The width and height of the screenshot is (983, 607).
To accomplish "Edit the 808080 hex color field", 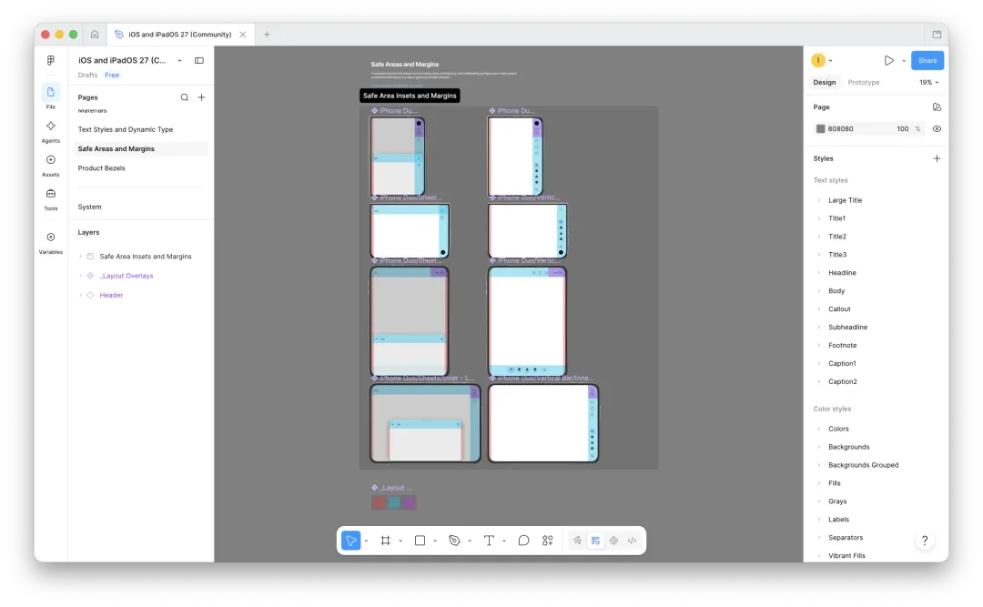I will tap(841, 128).
